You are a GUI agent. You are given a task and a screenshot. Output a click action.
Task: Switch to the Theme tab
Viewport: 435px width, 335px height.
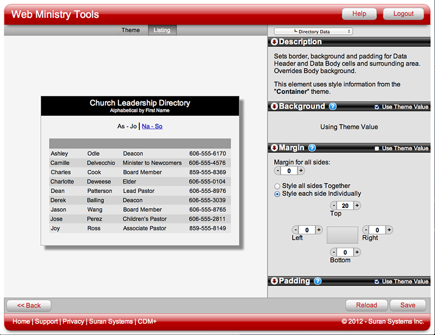(130, 30)
